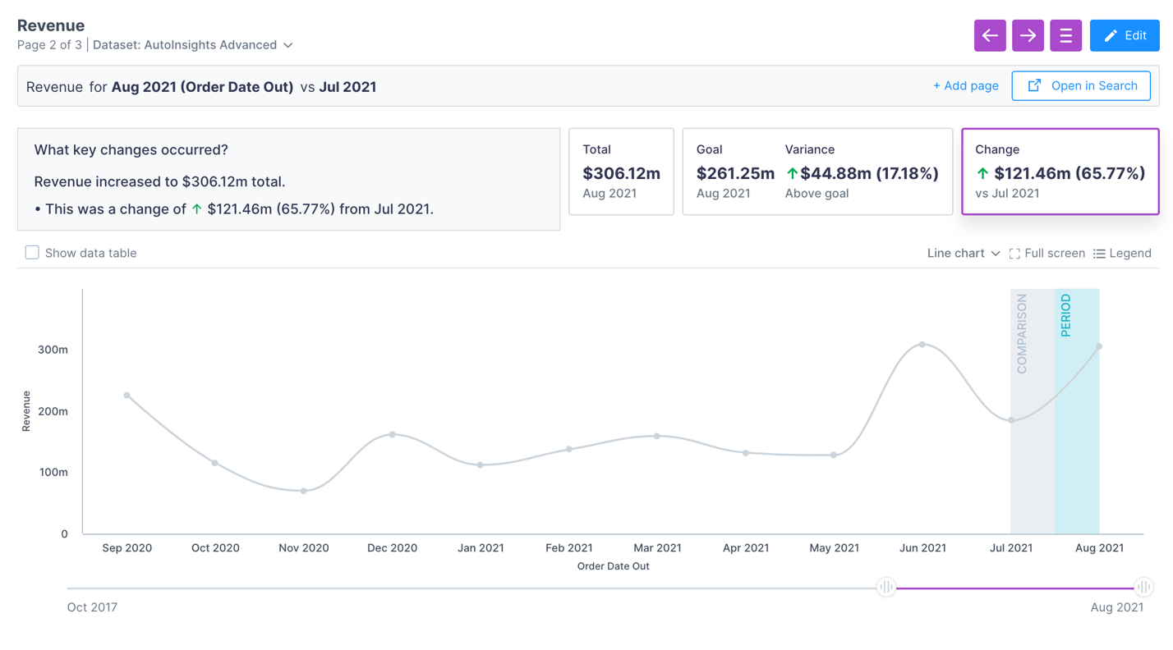Screen dimensions: 1173x650
Task: Click the Add page link
Action: tap(965, 85)
